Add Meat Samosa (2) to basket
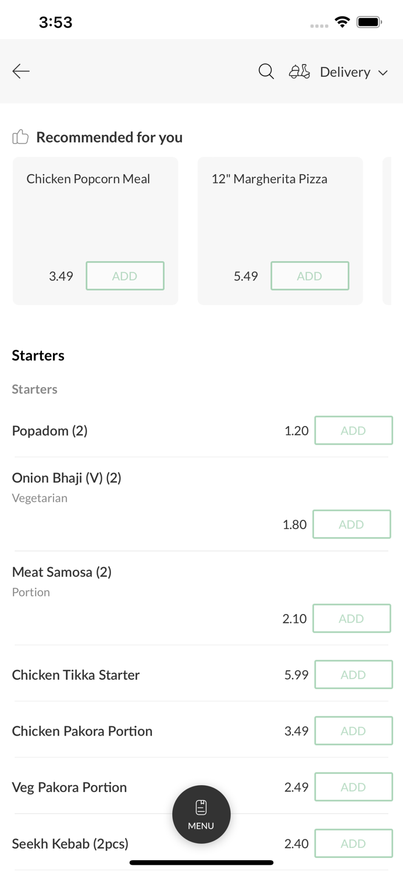This screenshot has height=873, width=403. point(352,619)
